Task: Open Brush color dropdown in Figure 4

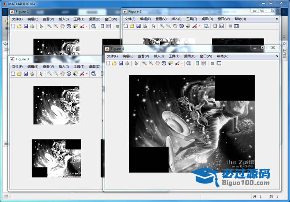Action: [x=182, y=63]
